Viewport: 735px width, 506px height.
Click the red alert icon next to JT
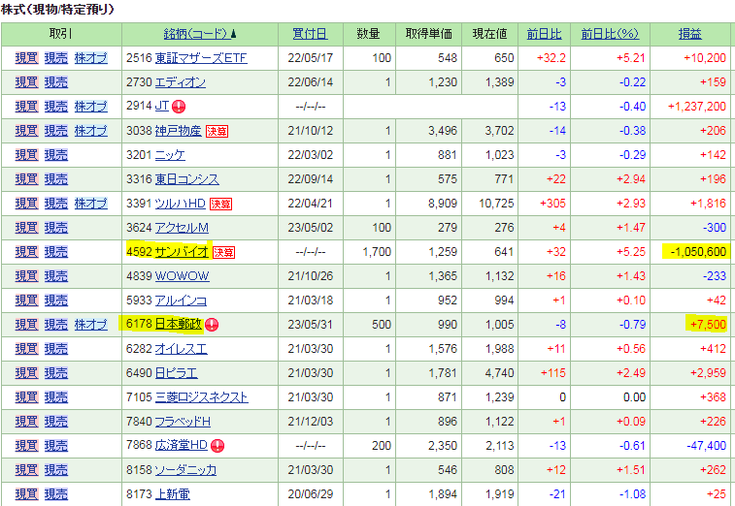[179, 107]
